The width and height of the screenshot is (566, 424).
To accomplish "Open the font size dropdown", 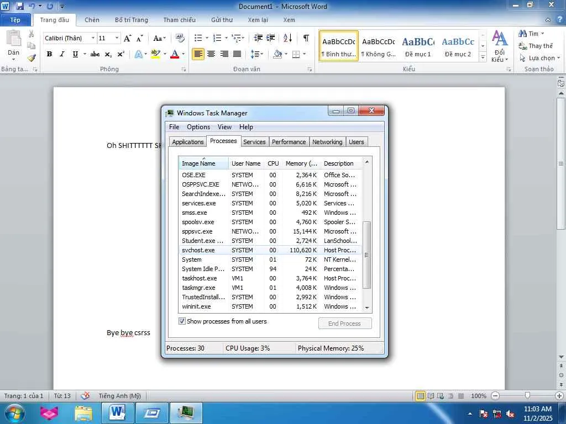I will (x=117, y=38).
